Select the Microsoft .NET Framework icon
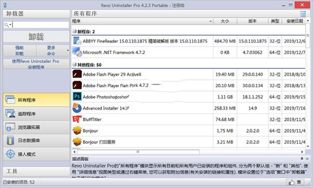This screenshot has width=313, height=188. point(77,52)
